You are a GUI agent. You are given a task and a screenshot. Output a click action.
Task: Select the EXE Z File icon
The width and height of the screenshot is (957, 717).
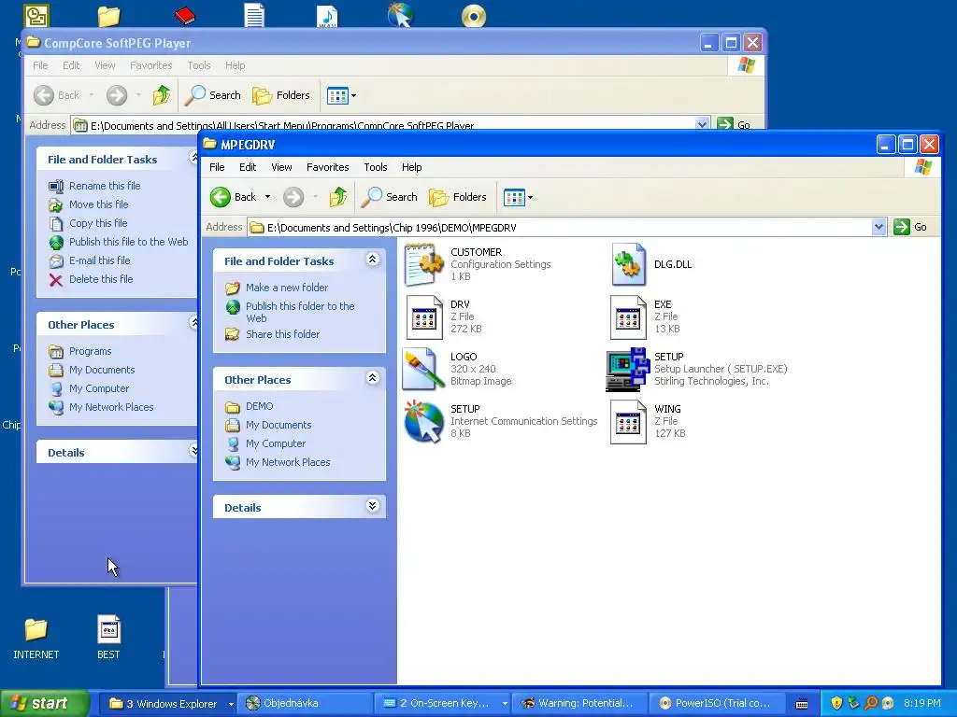628,317
